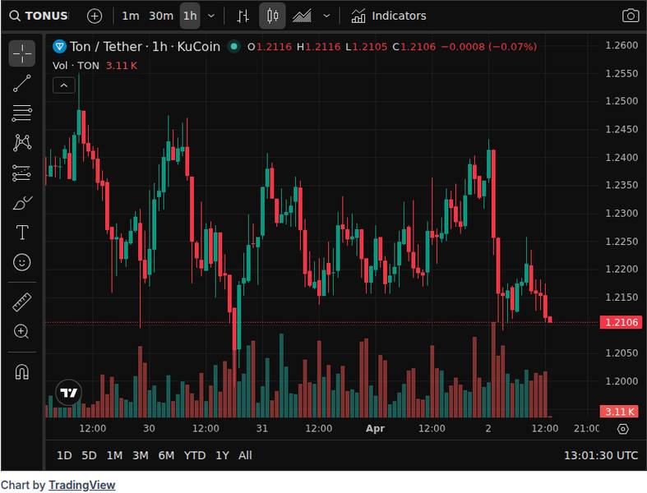The image size is (647, 493).
Task: Select the Crosshair cursor tool
Action: (x=22, y=53)
